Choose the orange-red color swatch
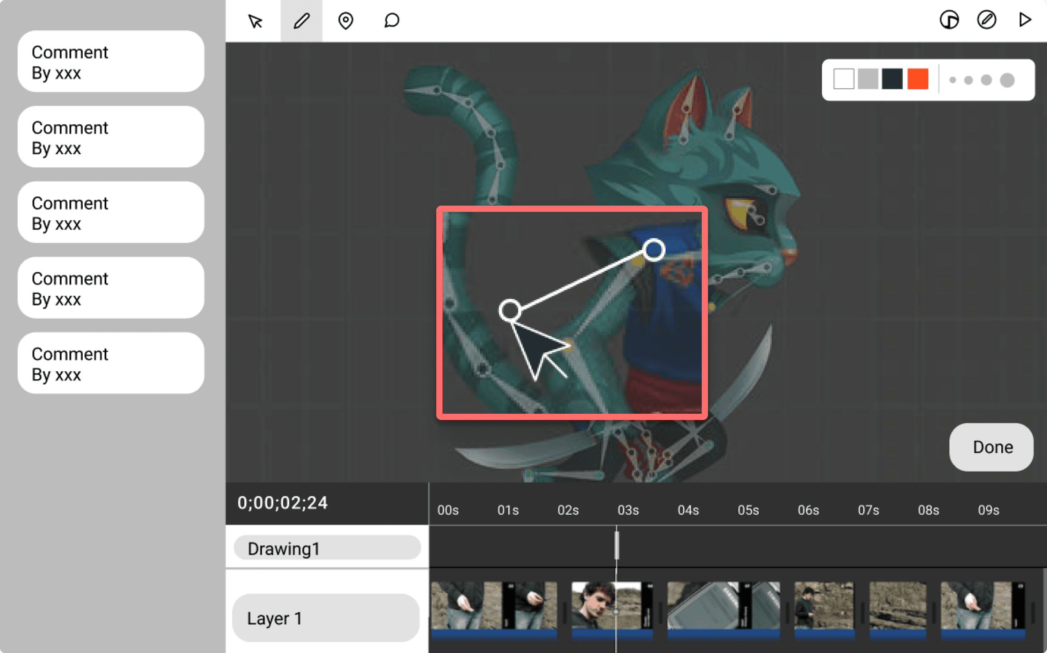The height and width of the screenshot is (653, 1047). 917,79
